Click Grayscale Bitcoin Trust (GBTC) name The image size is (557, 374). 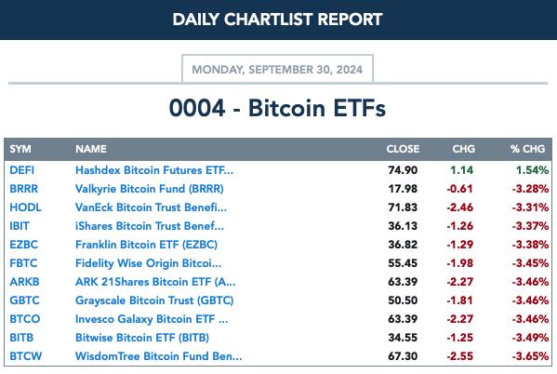(x=154, y=301)
